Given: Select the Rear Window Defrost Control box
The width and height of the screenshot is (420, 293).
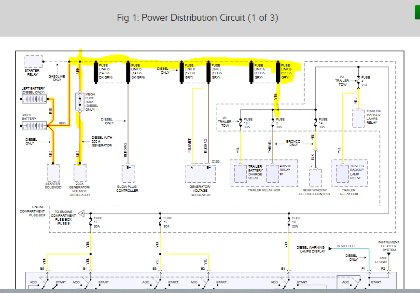Looking at the screenshot, I should [x=315, y=178].
